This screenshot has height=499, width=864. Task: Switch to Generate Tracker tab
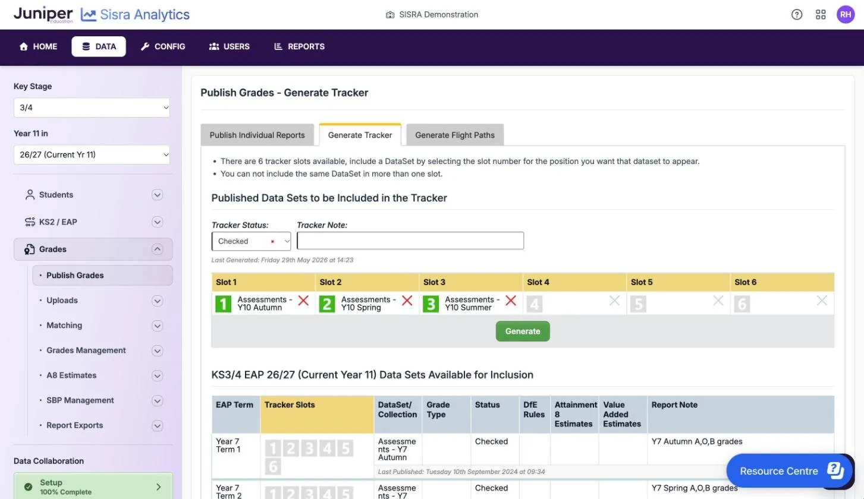click(360, 135)
